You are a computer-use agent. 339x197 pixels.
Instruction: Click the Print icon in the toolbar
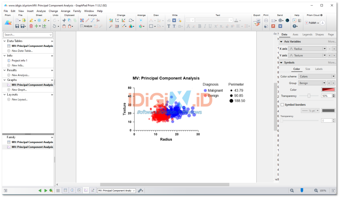tap(266, 20)
